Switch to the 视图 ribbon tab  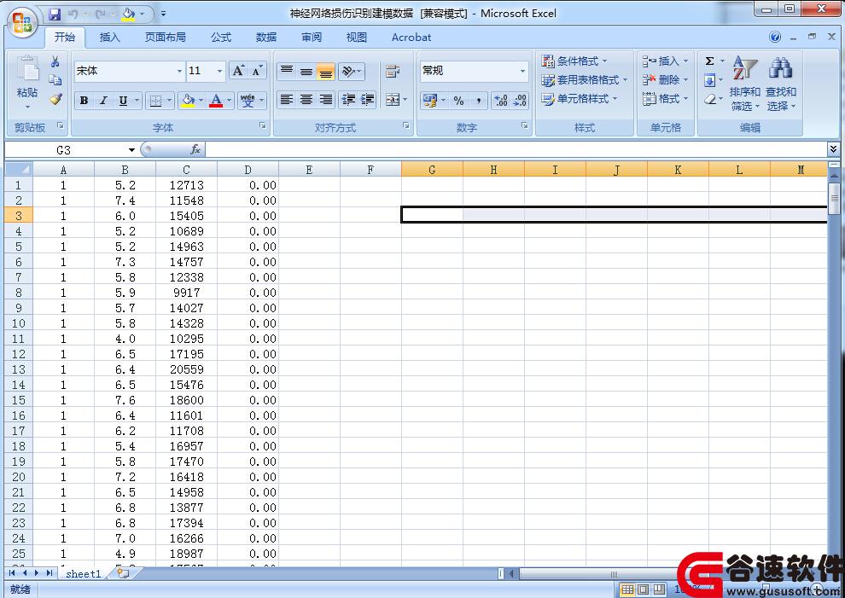coord(356,38)
